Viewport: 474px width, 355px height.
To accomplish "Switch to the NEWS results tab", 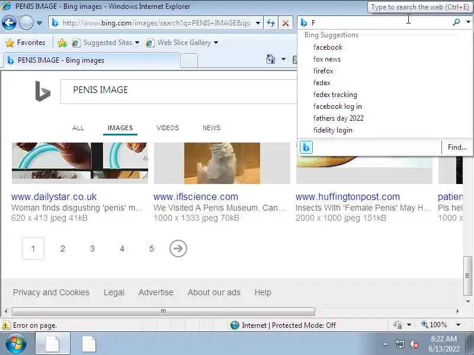I will 212,128.
